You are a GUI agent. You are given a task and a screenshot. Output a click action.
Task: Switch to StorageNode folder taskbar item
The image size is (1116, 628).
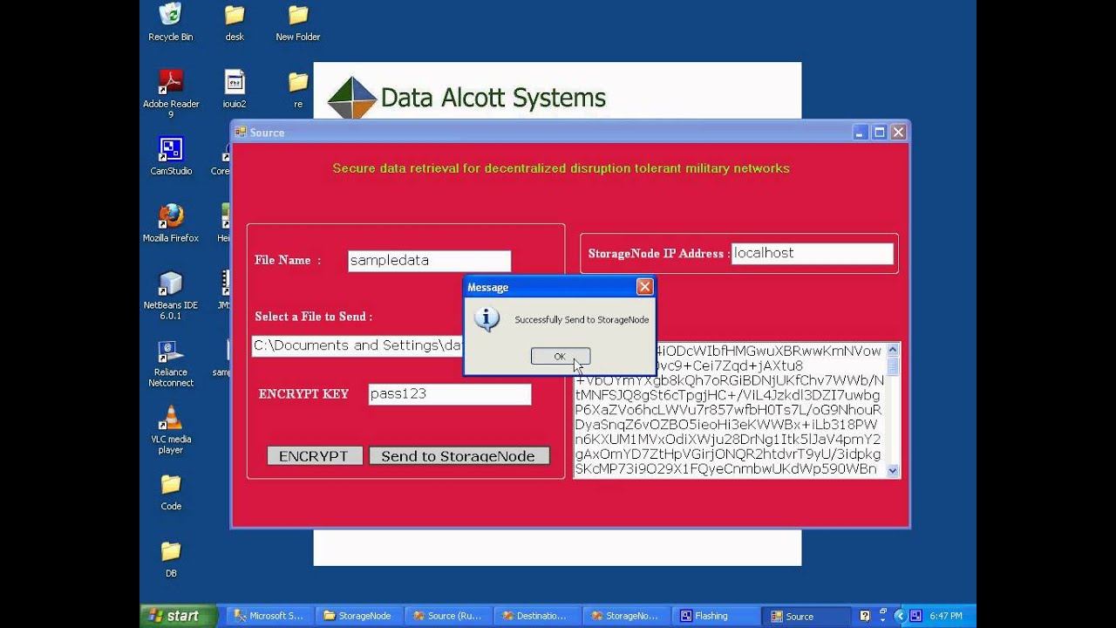pyautogui.click(x=358, y=616)
